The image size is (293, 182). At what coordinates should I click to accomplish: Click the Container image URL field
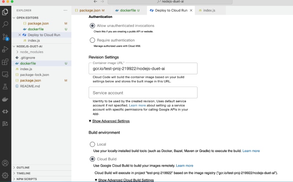pyautogui.click(x=143, y=68)
